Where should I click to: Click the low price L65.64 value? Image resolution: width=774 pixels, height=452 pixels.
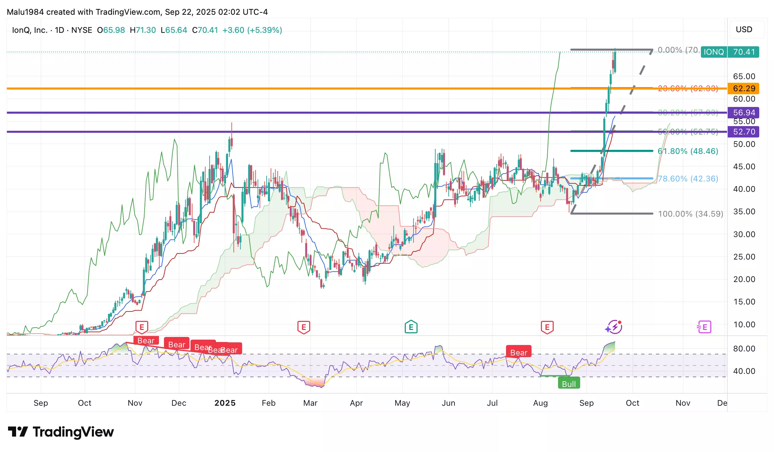point(174,30)
